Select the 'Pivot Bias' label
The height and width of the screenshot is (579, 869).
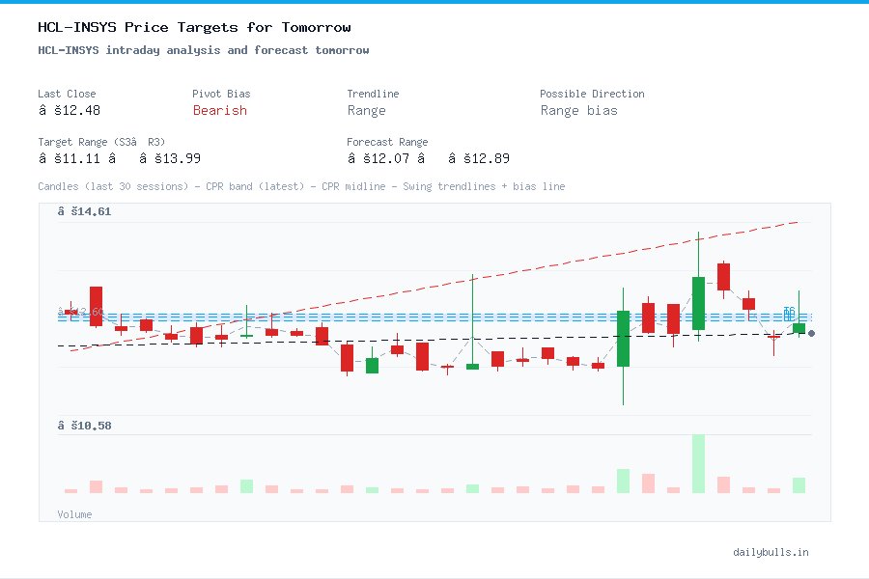coord(221,94)
